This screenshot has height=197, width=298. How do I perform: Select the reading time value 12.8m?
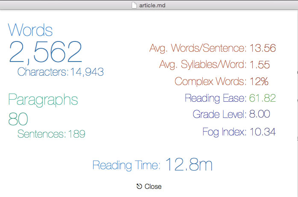(x=189, y=165)
